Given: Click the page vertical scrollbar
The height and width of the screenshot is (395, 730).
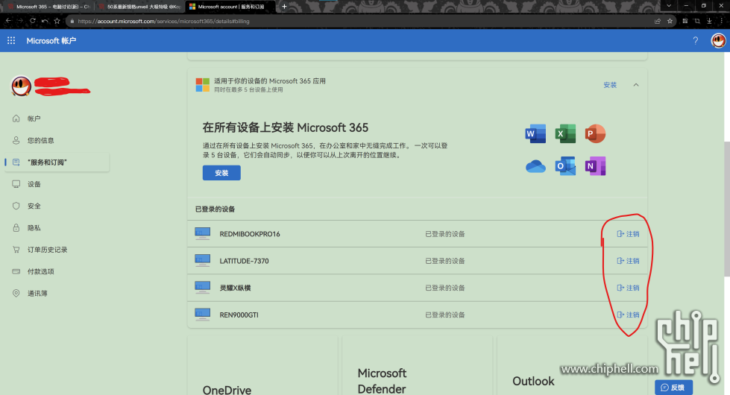Looking at the screenshot, I should coord(727,209).
